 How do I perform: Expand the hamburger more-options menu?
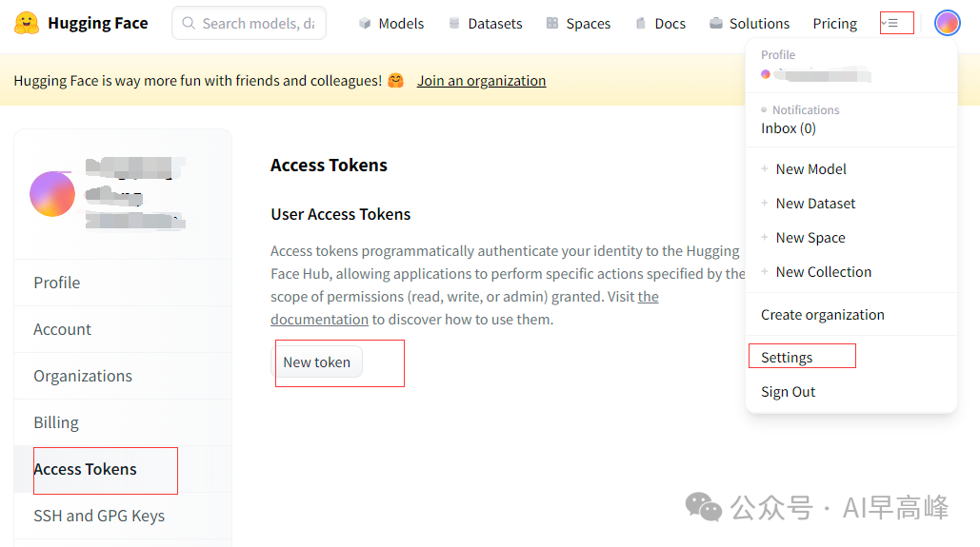click(890, 23)
